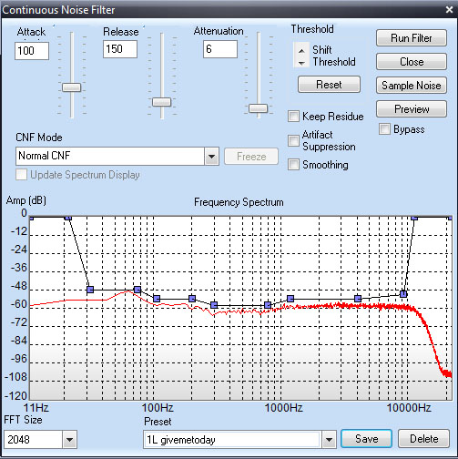The width and height of the screenshot is (458, 459).
Task: Click the threshold node just right of 1000Hz
Action: pos(290,299)
